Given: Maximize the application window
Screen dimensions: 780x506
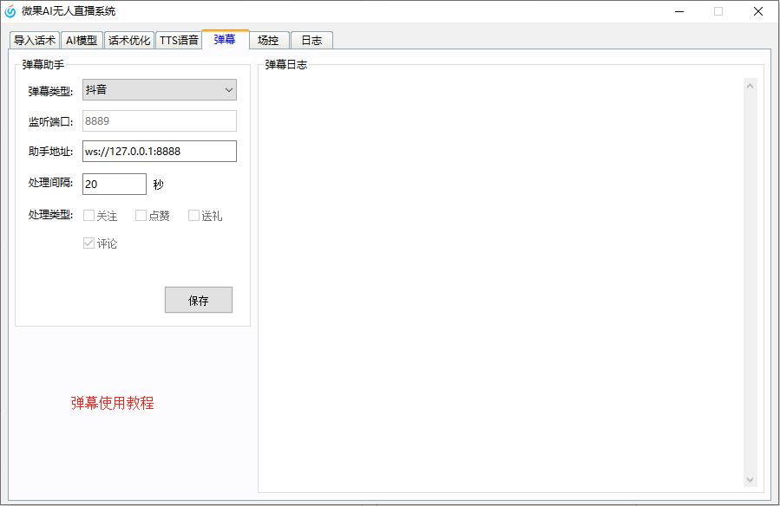Looking at the screenshot, I should click(x=718, y=11).
